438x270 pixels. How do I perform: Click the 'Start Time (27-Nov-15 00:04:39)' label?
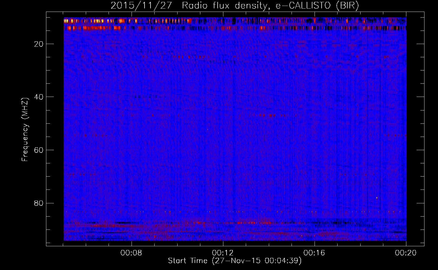coord(235,261)
